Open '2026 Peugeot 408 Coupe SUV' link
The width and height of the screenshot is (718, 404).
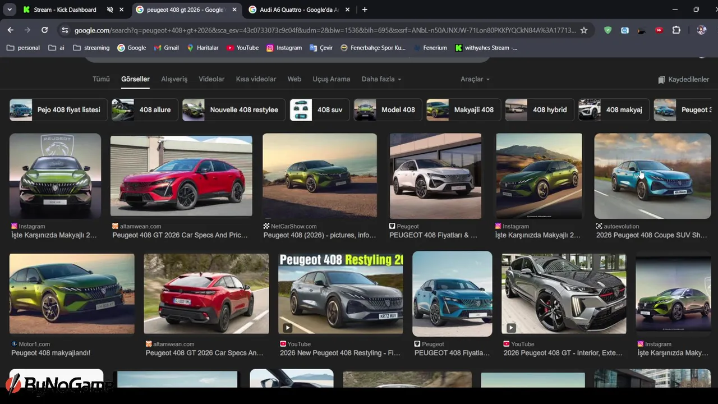pos(652,235)
